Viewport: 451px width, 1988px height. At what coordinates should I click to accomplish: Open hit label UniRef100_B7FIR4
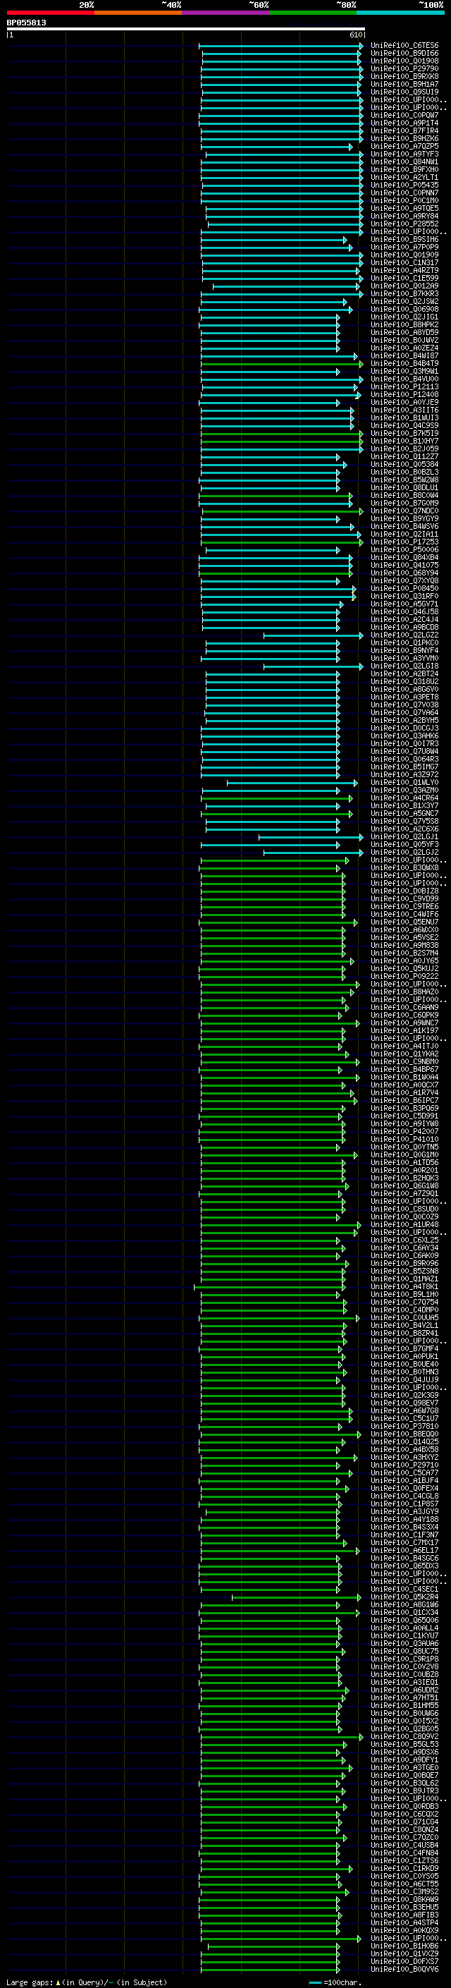404,131
